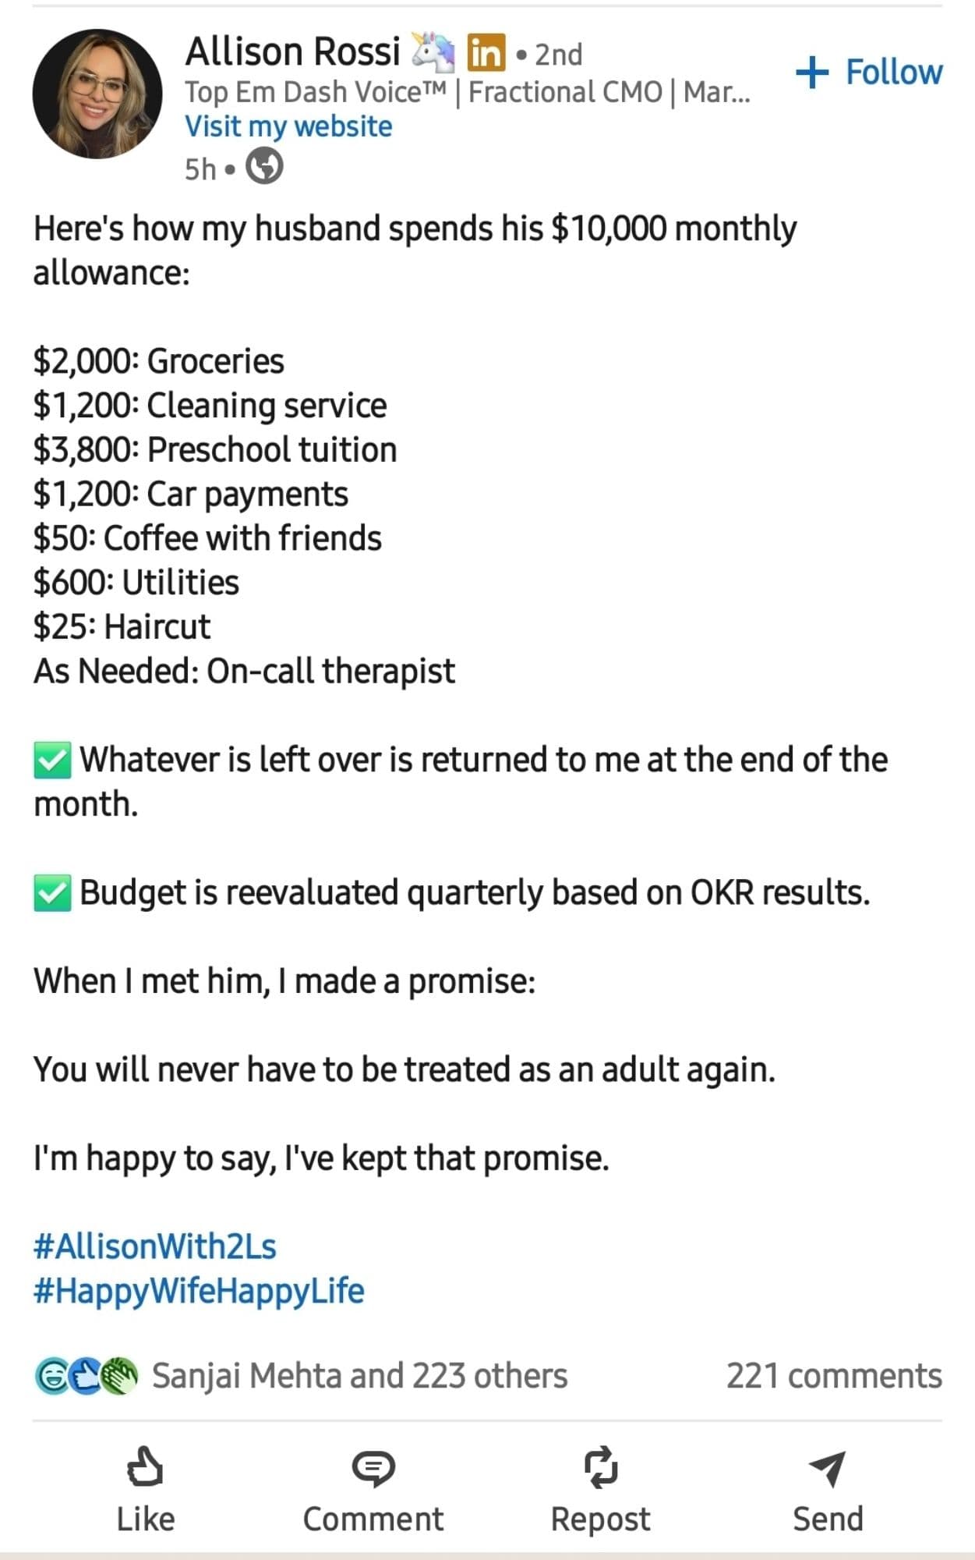Tap the Send paper plane icon
975x1560 pixels.
pos(827,1469)
